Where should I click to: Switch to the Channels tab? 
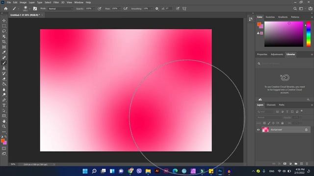(x=271, y=105)
